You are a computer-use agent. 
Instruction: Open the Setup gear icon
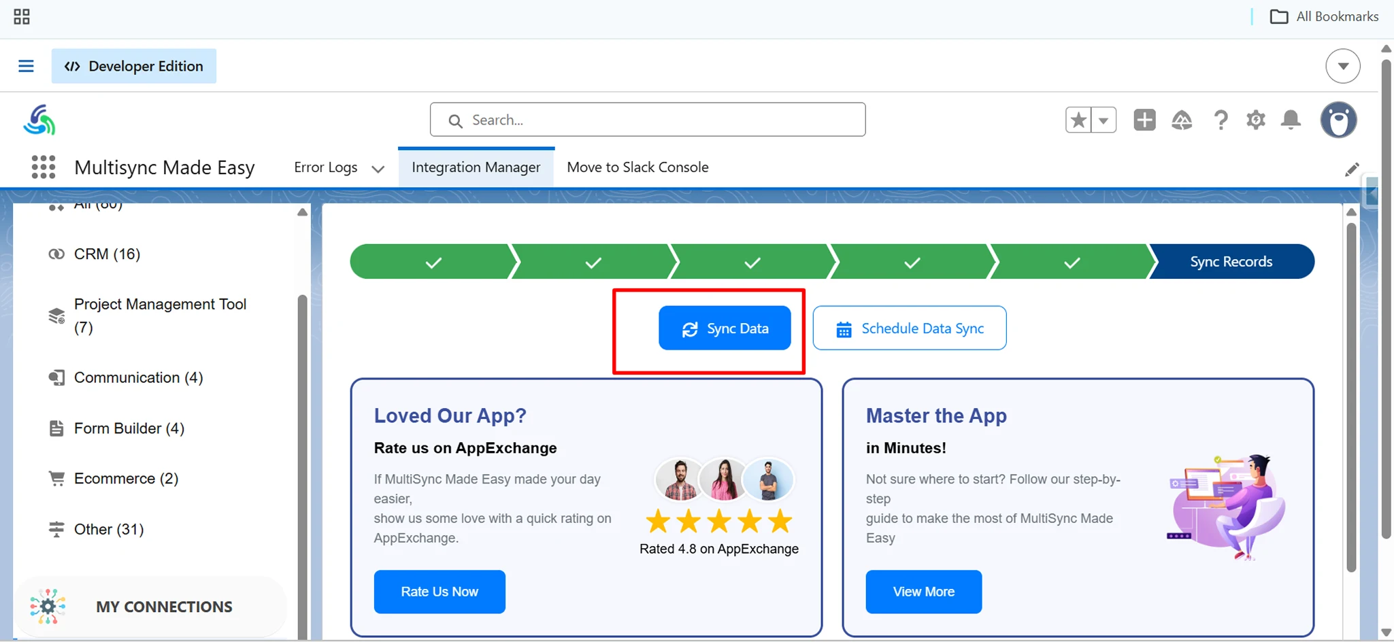tap(1255, 120)
